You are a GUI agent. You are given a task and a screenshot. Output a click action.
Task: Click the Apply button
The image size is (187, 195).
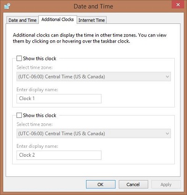(166, 184)
